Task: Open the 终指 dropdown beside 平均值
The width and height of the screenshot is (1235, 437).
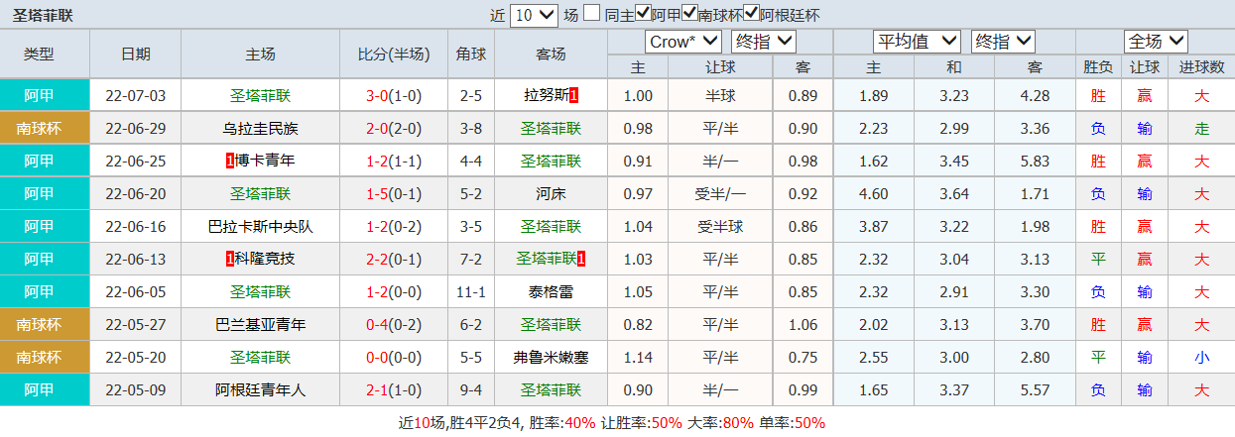Action: (1003, 42)
